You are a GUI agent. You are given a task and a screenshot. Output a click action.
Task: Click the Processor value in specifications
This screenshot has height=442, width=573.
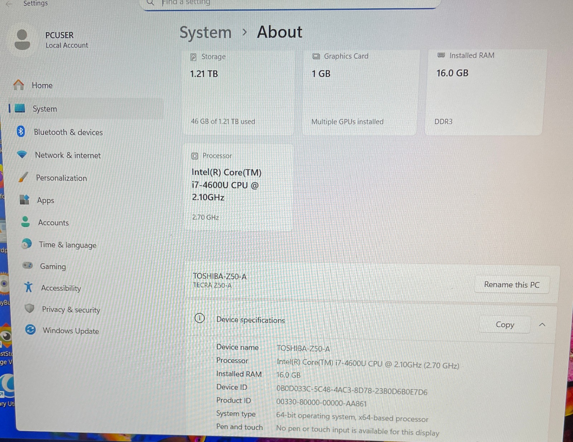pos(368,364)
